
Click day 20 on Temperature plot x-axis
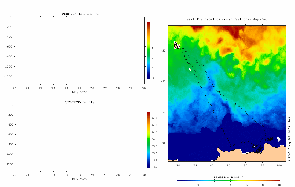tap(15, 88)
